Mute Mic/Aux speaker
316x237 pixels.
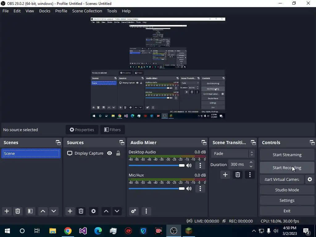[x=189, y=189]
